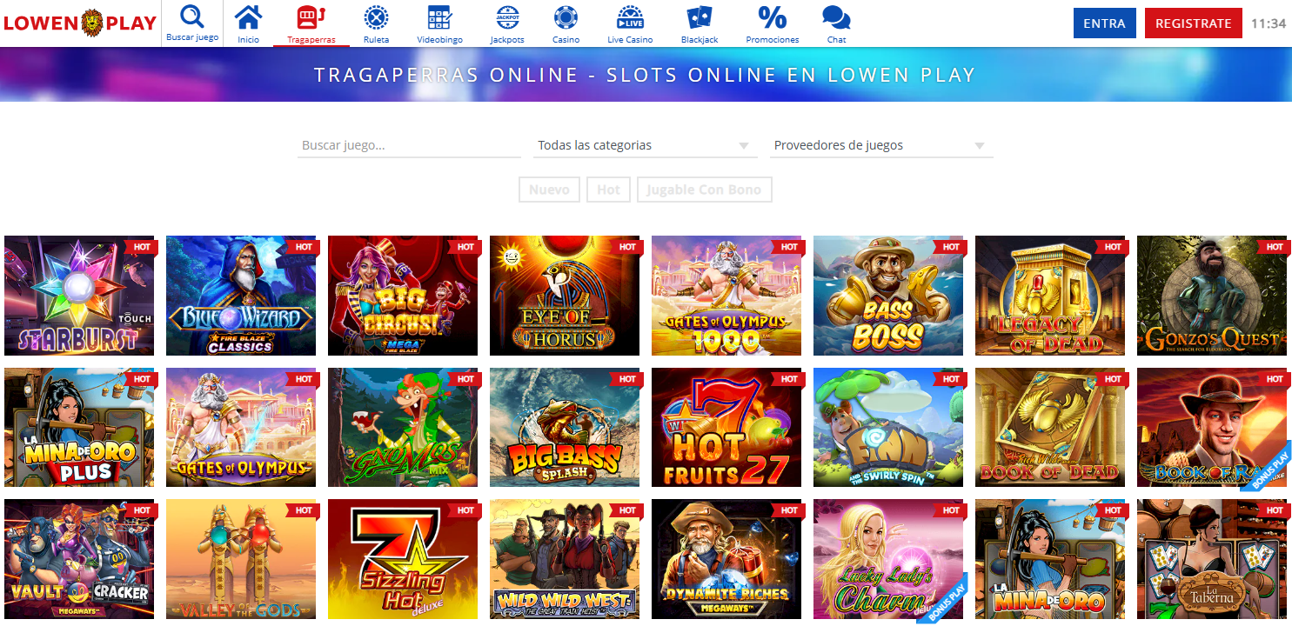Open the Starburst game thumbnail

coord(79,296)
